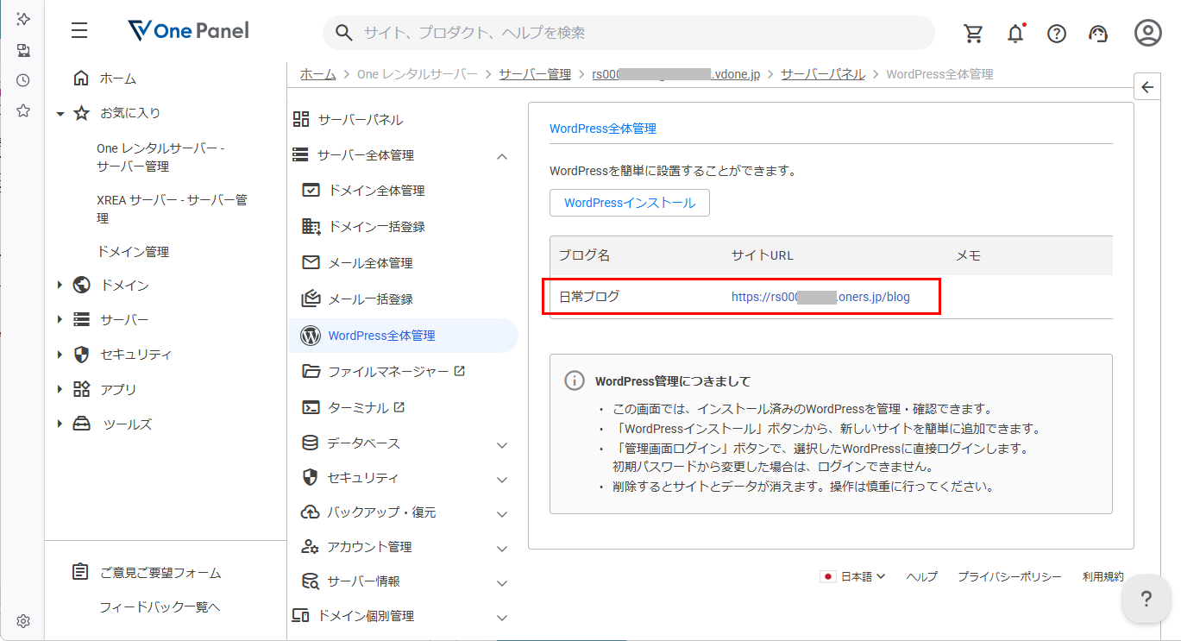Open the notifications bell icon
Viewport: 1181px width, 641px height.
(x=1015, y=33)
